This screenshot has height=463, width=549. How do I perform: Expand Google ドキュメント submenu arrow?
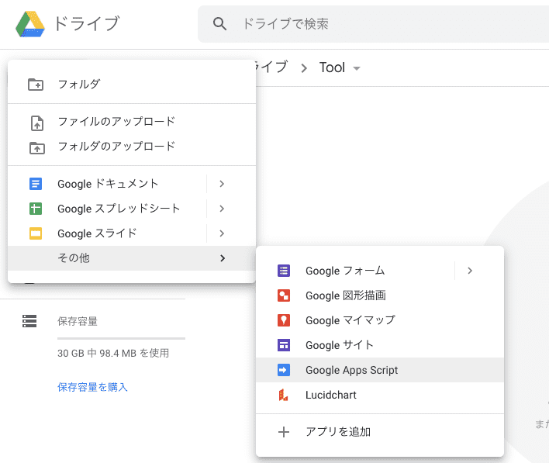222,184
